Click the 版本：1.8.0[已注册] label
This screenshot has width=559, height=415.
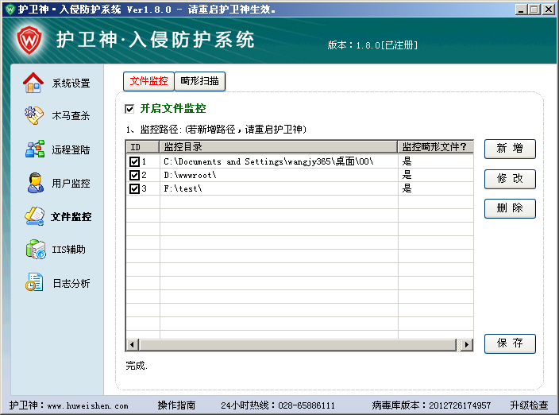pyautogui.click(x=372, y=45)
